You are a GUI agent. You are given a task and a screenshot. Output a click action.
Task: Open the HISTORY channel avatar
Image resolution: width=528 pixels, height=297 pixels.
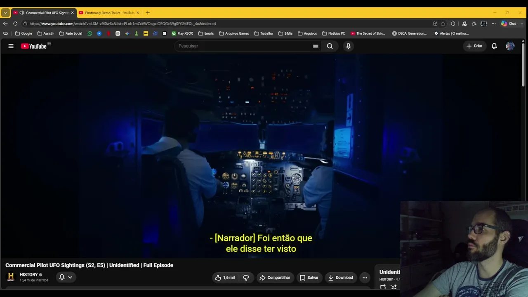tap(11, 277)
